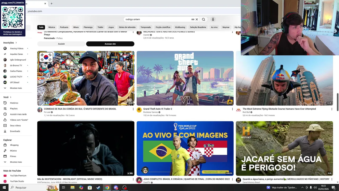Viewport: 339px width, 191px height.
Task: Select the Música filter chip
Action: pyautogui.click(x=52, y=27)
